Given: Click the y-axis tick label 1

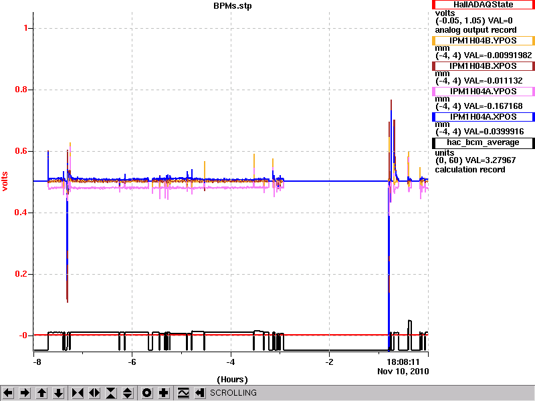Looking at the screenshot, I should pyautogui.click(x=25, y=28).
